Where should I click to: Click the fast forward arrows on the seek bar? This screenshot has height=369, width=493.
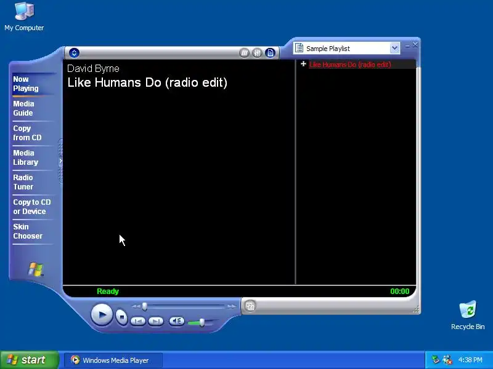[232, 306]
